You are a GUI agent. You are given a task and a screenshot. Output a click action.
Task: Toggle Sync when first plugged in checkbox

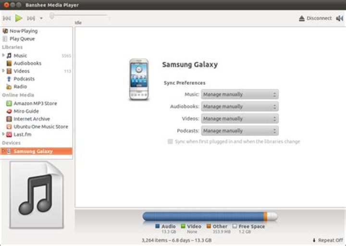pyautogui.click(x=170, y=141)
